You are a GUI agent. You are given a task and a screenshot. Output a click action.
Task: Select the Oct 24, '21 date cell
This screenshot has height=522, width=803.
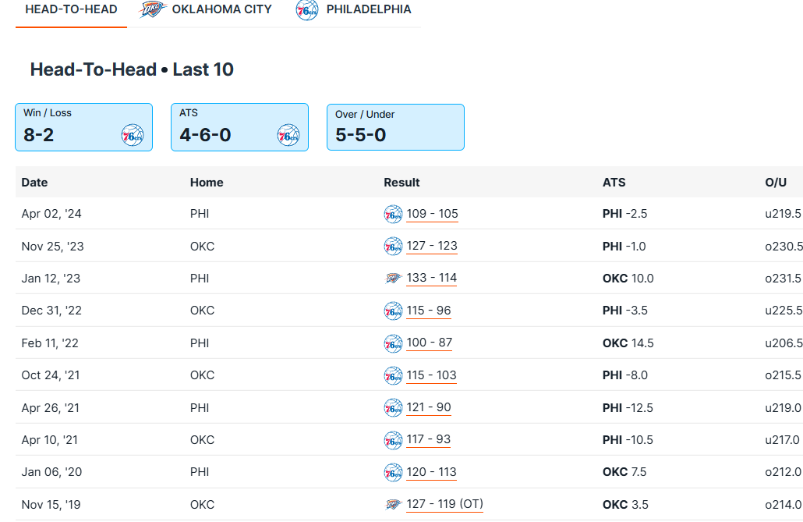coord(50,375)
